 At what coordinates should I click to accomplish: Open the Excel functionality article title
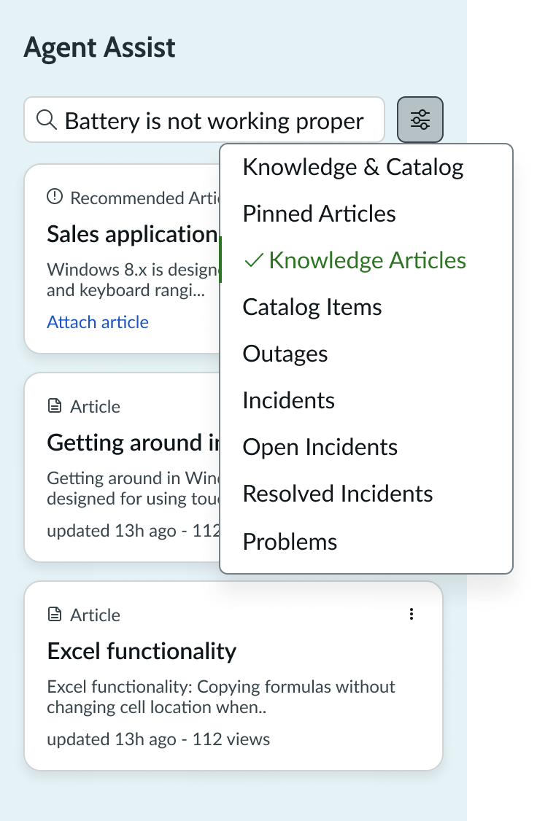click(x=142, y=650)
